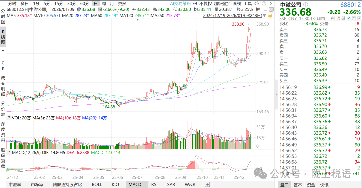Switch to 多日 period
Viewport: 362px width, 188px height.
pos(25,3)
